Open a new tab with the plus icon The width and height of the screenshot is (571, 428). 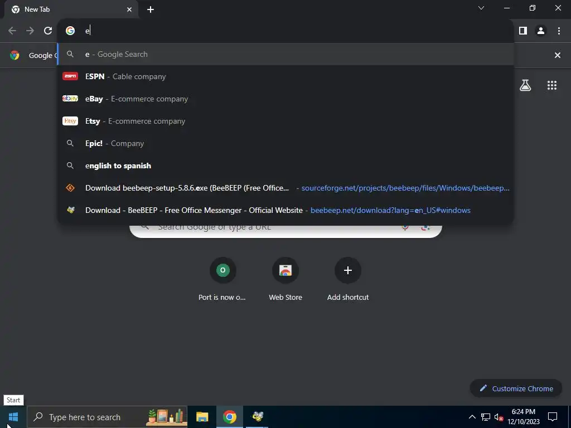tap(151, 9)
